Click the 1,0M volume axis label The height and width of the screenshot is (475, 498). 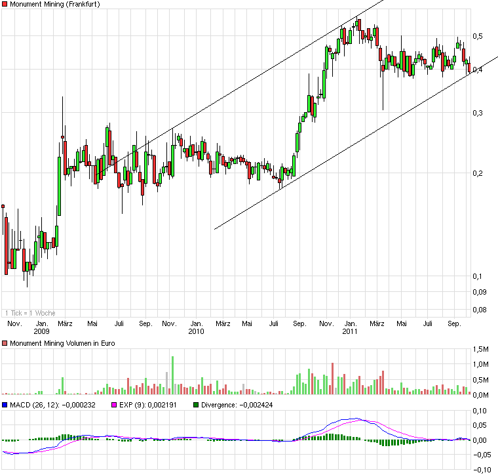click(x=480, y=364)
